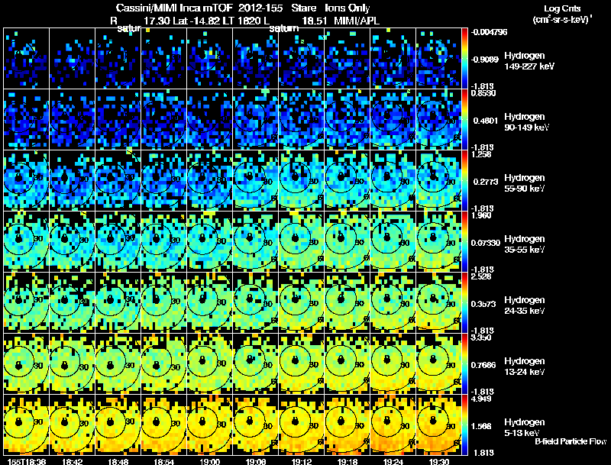Click the color bar beside Hydrogen 149-227 keV
The width and height of the screenshot is (611, 465).
[x=464, y=58]
